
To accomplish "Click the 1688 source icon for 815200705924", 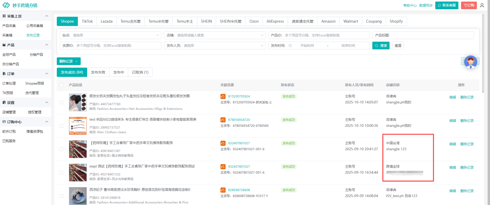I will [223, 96].
